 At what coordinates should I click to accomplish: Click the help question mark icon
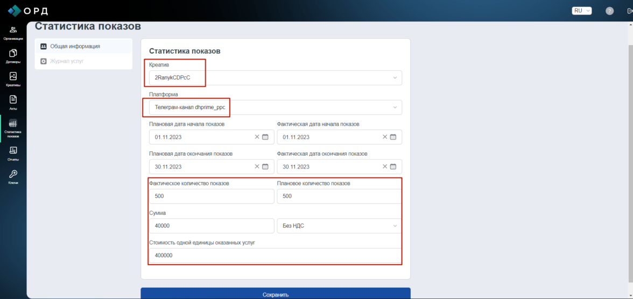coord(609,11)
